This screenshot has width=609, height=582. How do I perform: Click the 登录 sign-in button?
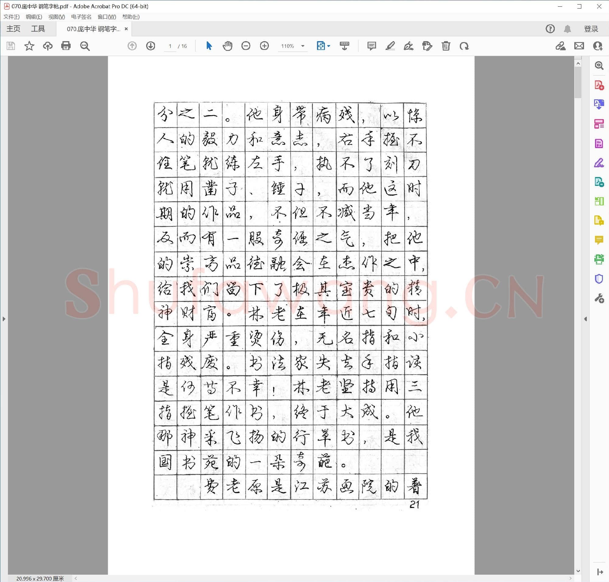click(591, 29)
